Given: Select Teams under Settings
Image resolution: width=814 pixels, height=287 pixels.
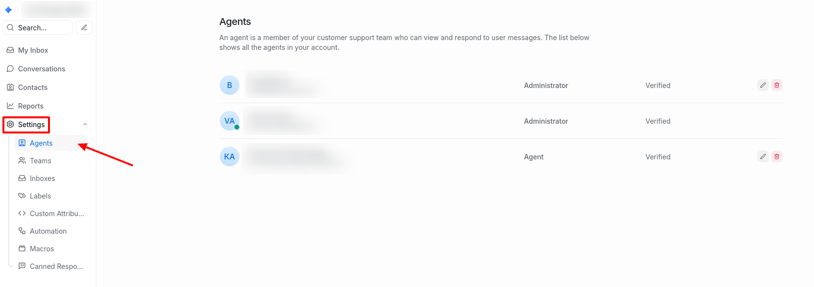Looking at the screenshot, I should tap(40, 161).
